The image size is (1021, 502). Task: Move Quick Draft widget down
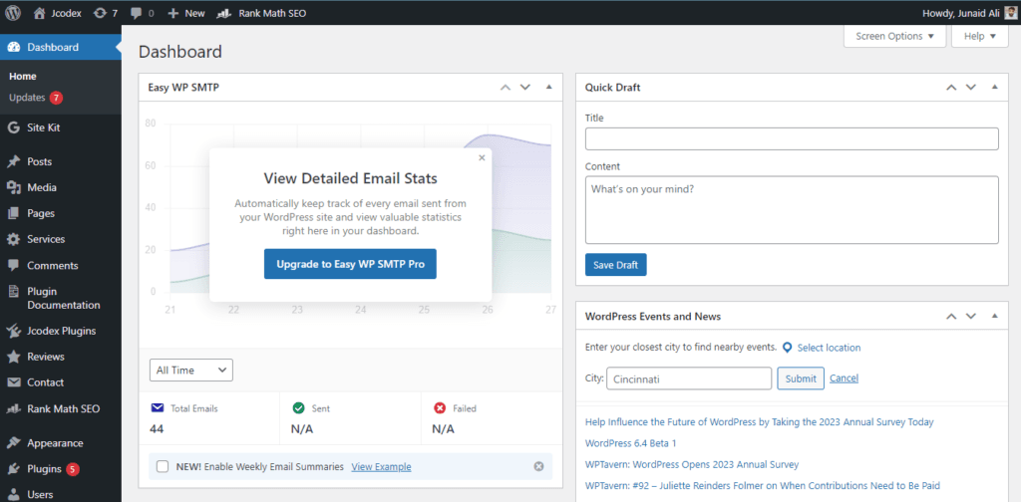pos(971,87)
